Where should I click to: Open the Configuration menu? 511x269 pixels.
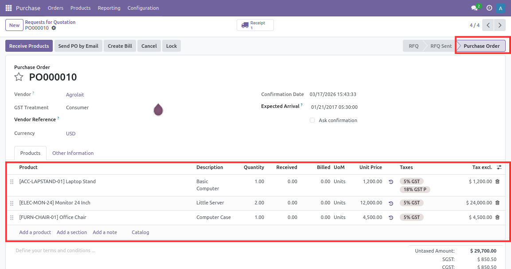143,8
